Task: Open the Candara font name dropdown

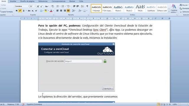Action: 29,6
